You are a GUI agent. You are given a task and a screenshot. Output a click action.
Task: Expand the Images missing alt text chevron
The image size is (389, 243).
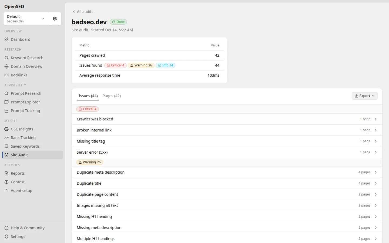point(376,205)
